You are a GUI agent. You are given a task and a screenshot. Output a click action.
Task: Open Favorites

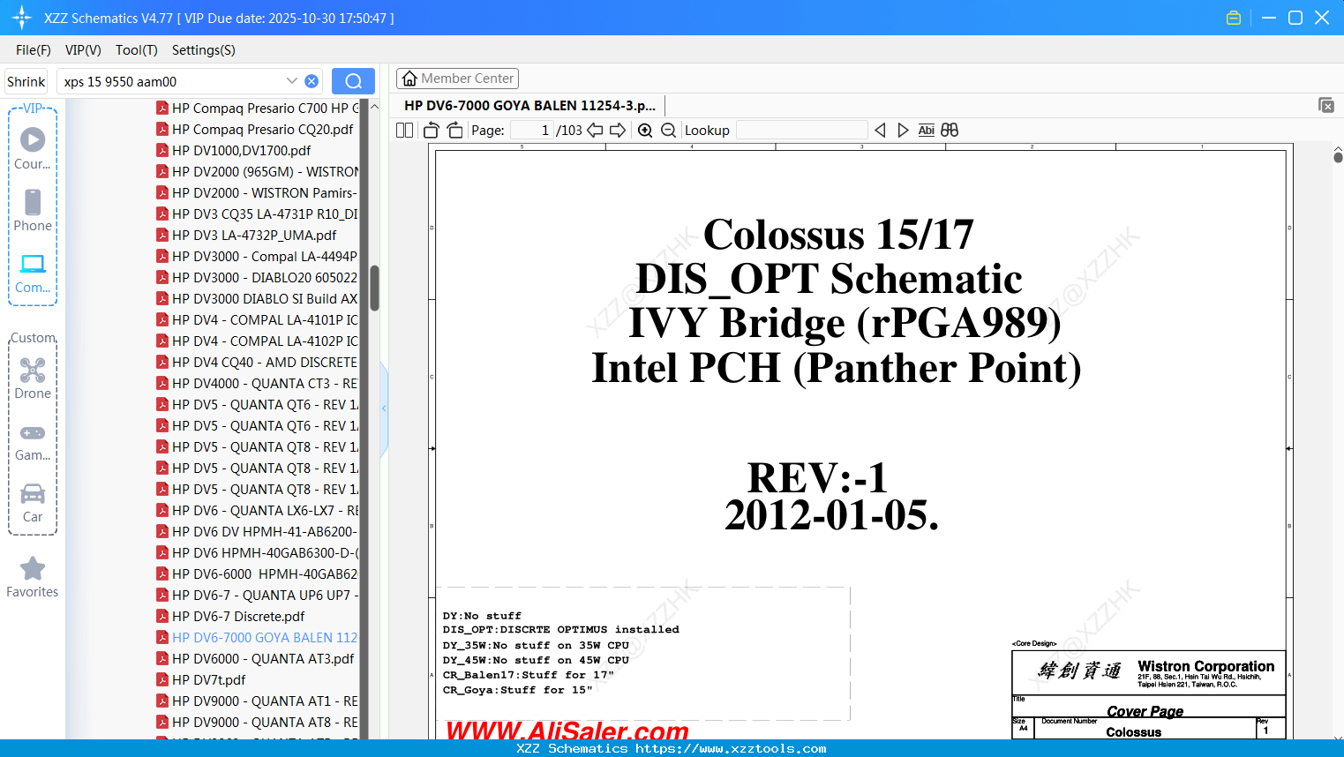[x=33, y=577]
